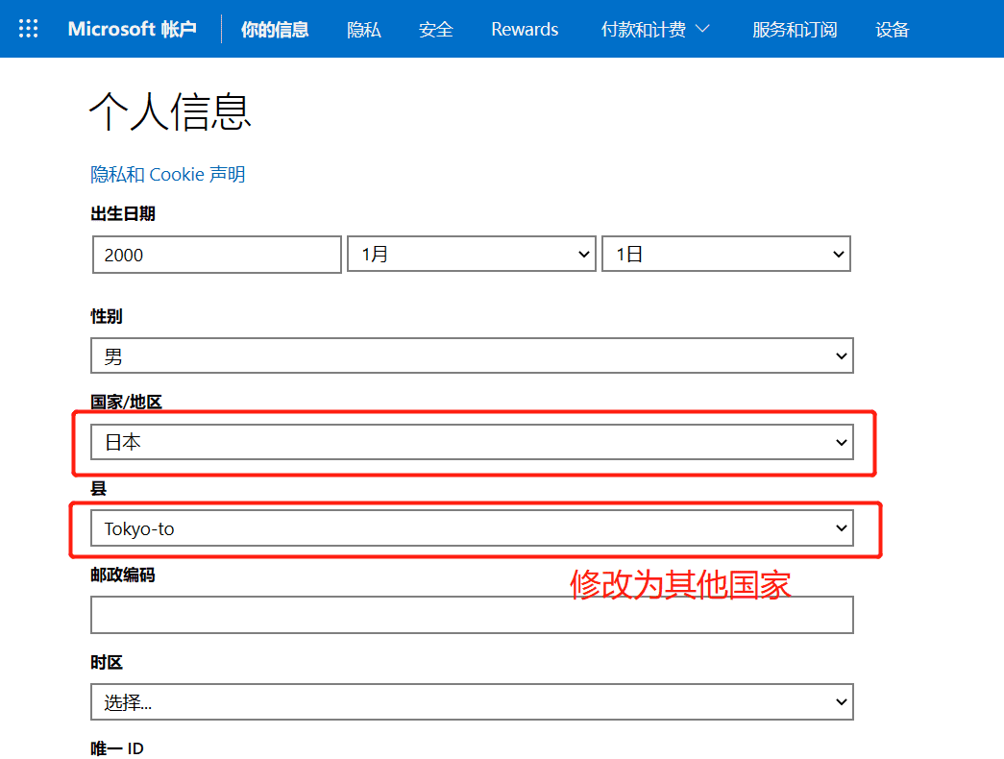Navigate to 服务和订阅
The image size is (1004, 759).
point(795,29)
